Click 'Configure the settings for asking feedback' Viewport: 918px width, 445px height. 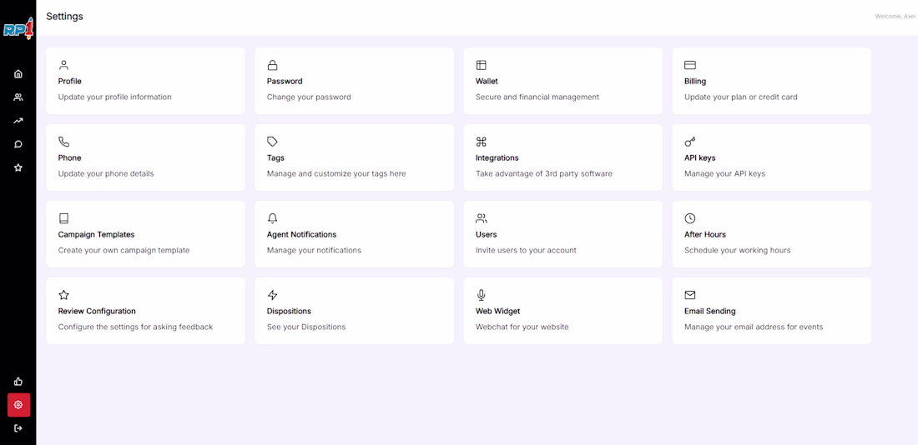(x=135, y=327)
